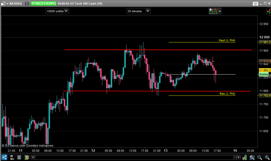Open the chart link group icon
The height and width of the screenshot is (161, 271).
[x=12, y=157]
